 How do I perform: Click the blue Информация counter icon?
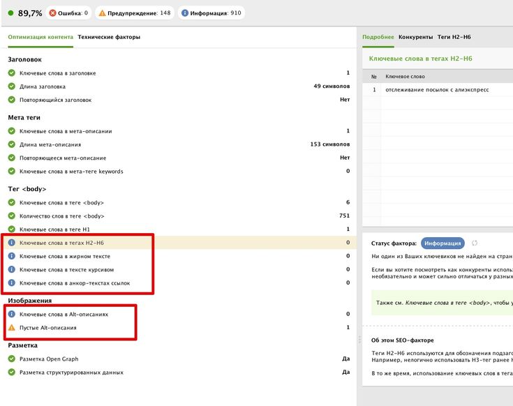pos(185,13)
